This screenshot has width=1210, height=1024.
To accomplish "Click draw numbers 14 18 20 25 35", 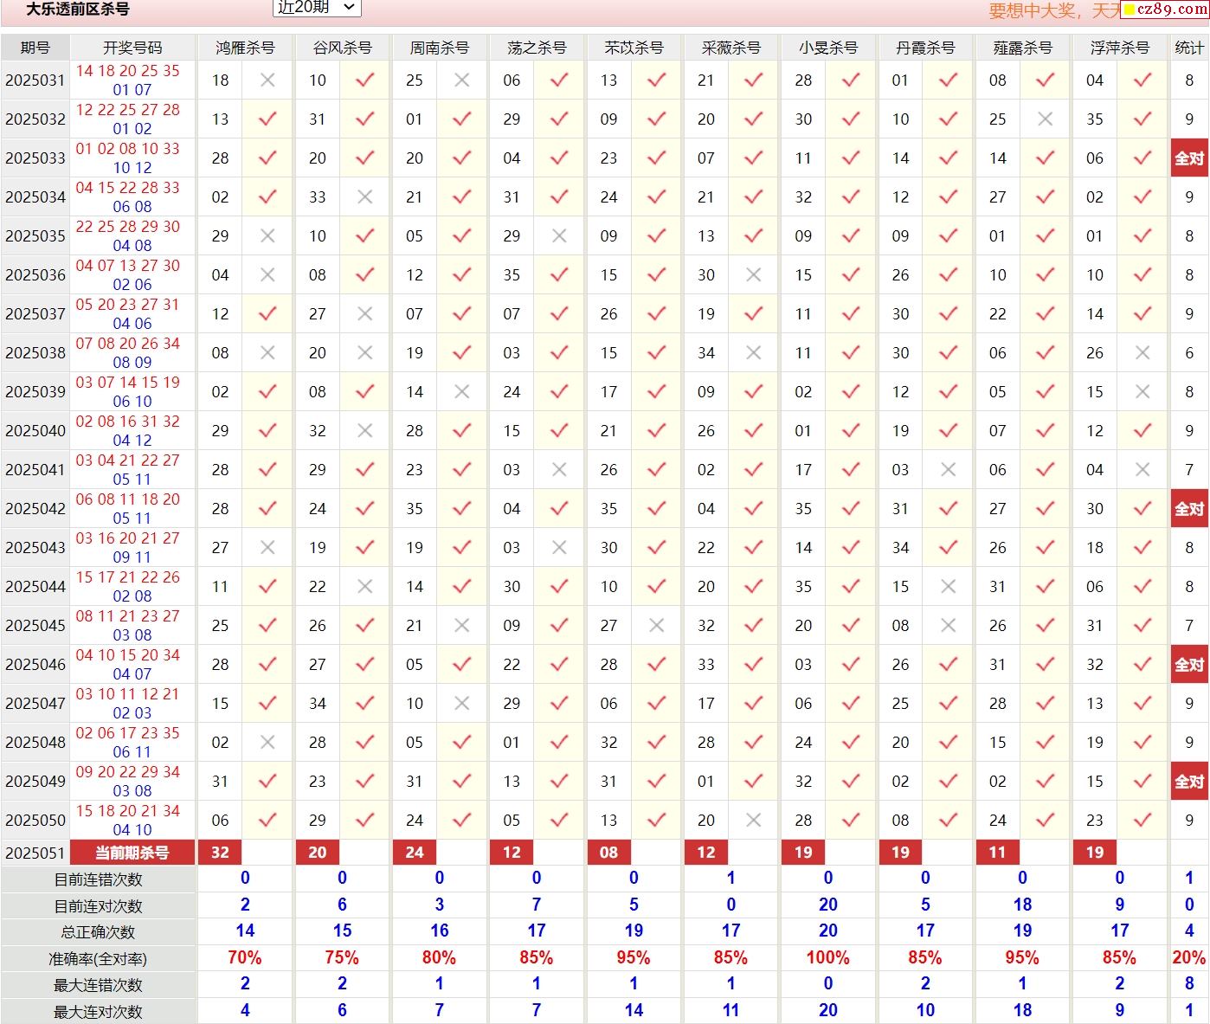I will pos(127,71).
